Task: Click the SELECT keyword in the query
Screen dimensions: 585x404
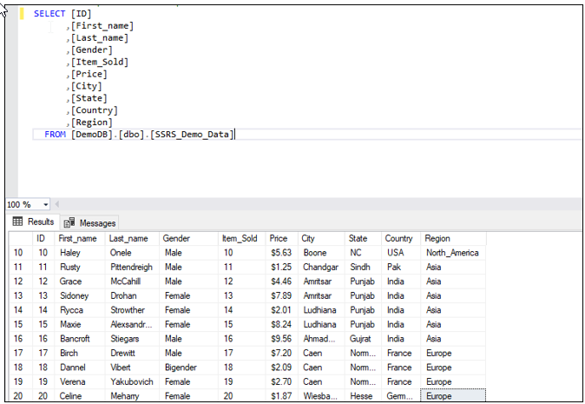Action: [49, 14]
